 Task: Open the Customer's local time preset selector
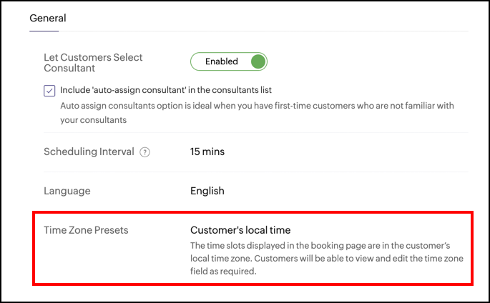tap(240, 230)
